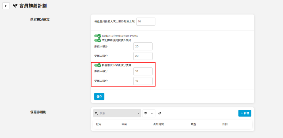This screenshot has width=283, height=138.
Task: Click 推薦人積分 field showing 20
Action: [x=143, y=46]
